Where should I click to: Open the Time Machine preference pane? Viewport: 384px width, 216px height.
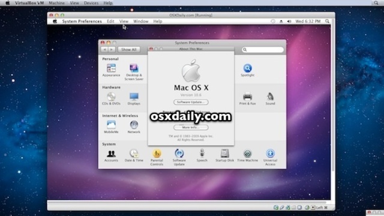click(x=247, y=154)
